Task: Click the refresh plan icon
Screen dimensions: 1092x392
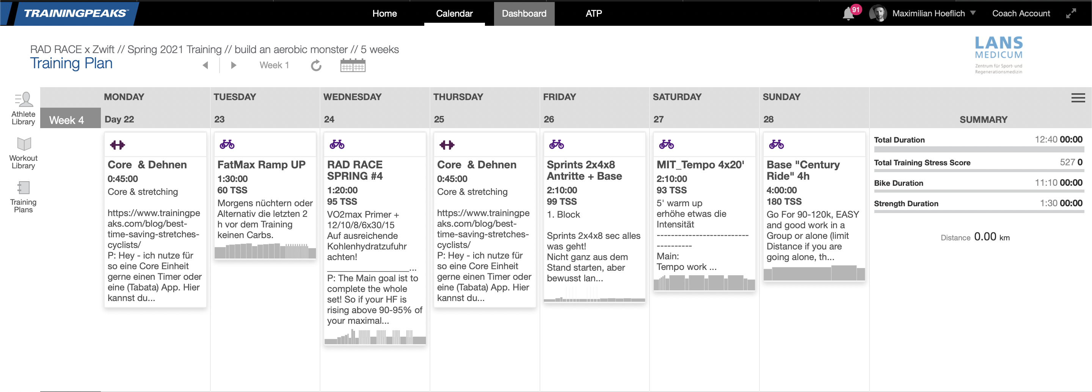Action: click(x=316, y=65)
